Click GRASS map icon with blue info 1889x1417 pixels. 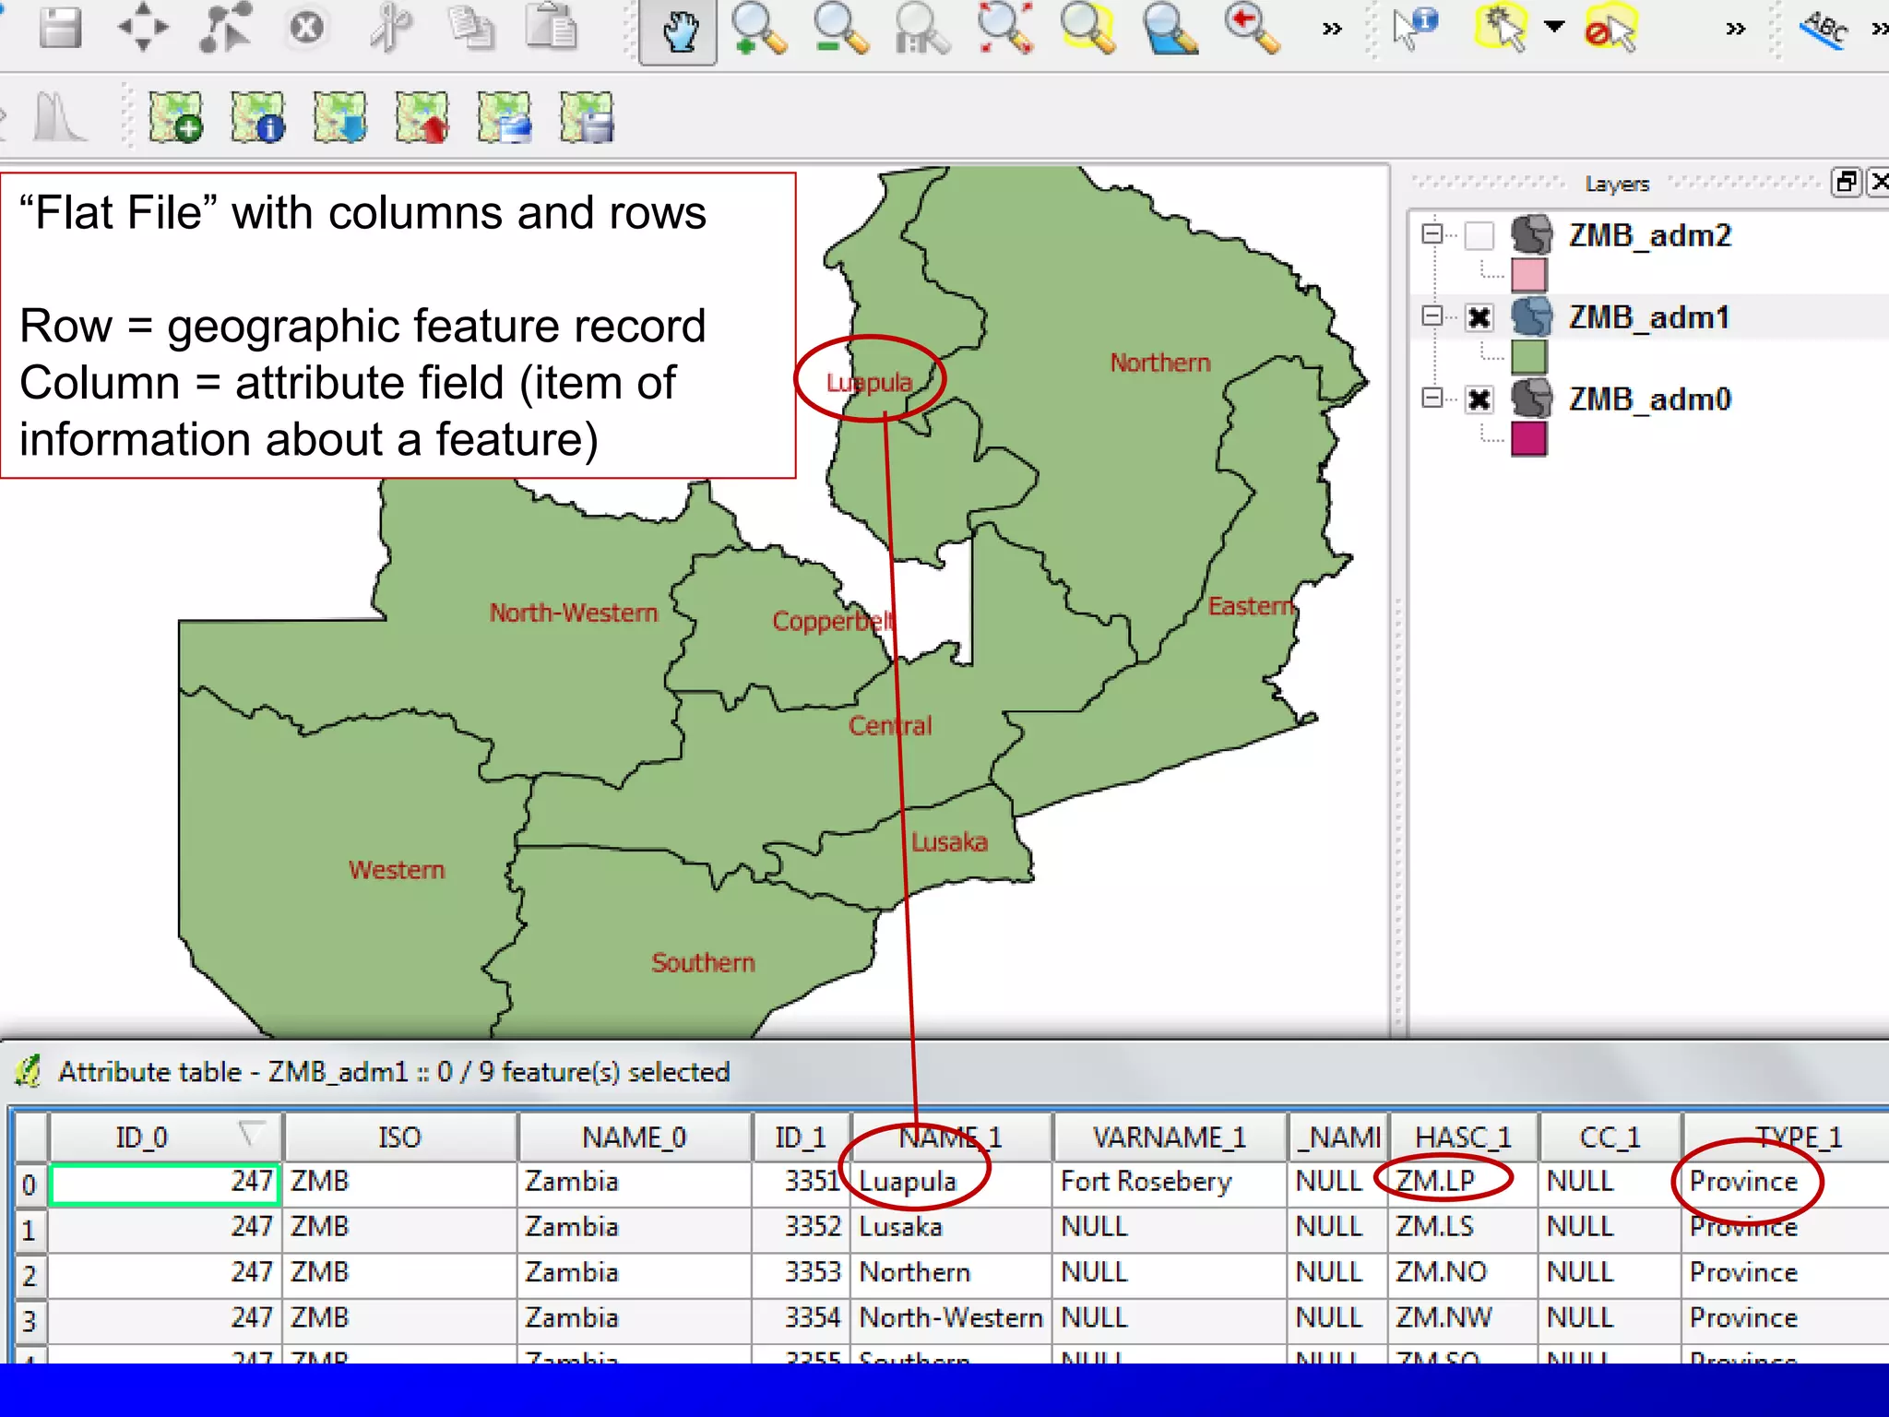pyautogui.click(x=258, y=117)
